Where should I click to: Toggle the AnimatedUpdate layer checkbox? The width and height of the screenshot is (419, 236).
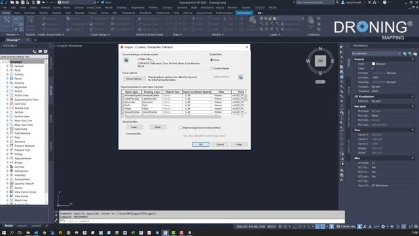(123, 96)
